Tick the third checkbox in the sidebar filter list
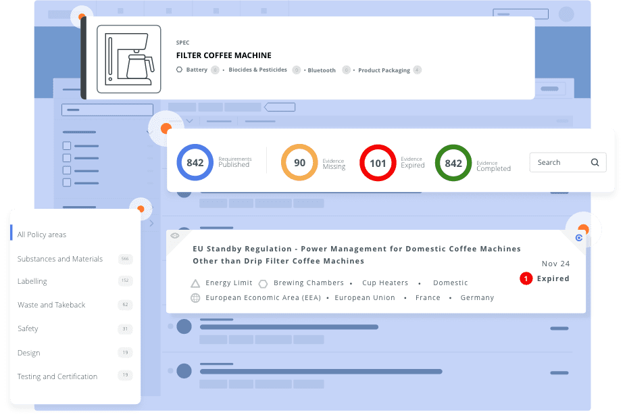 (x=67, y=170)
